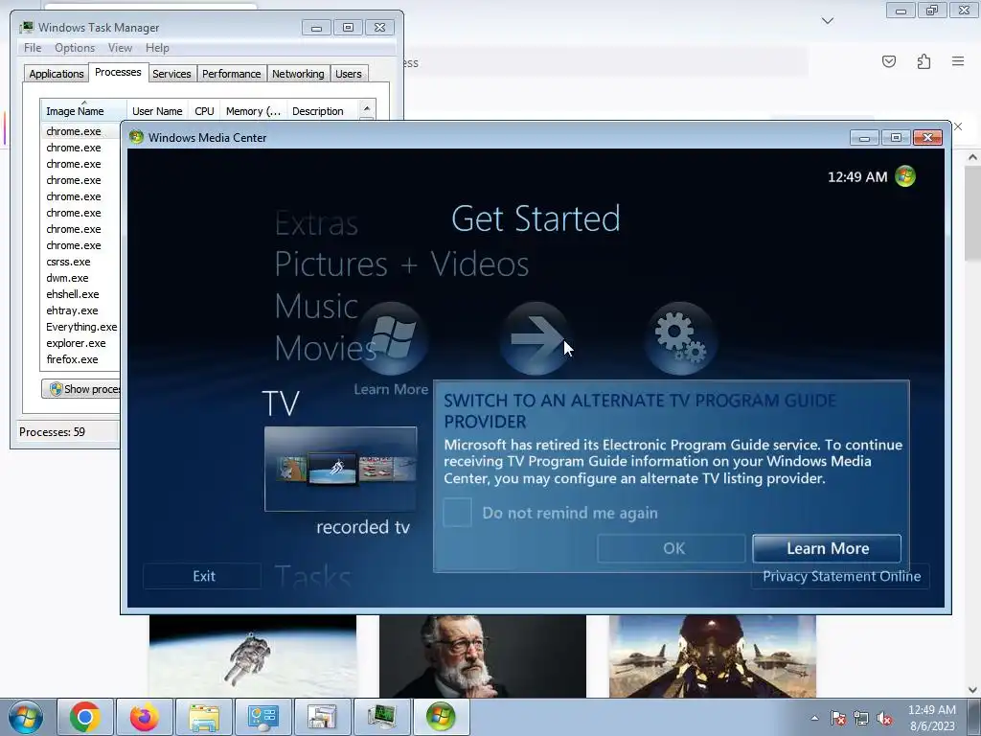Open File Explorer folder icon on taskbar
Image resolution: width=981 pixels, height=736 pixels.
(x=204, y=717)
